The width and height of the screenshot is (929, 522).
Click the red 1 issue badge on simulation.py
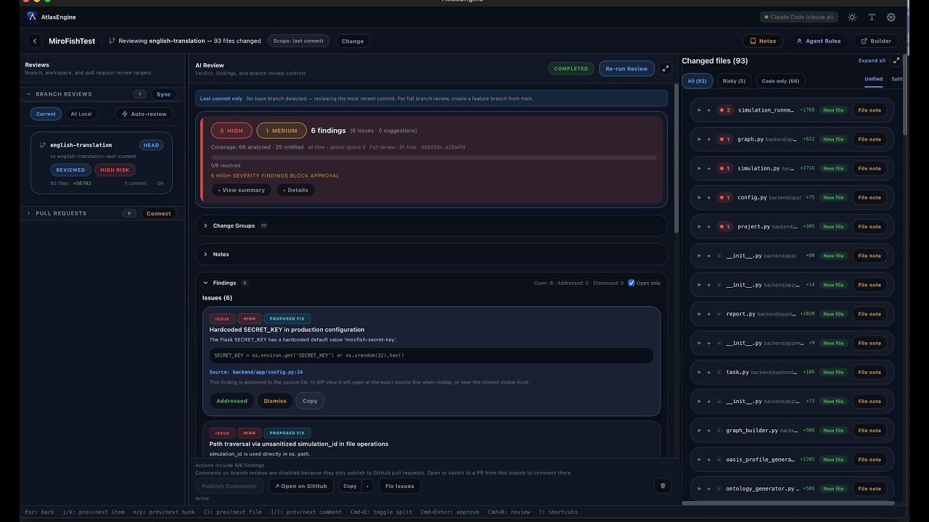[725, 168]
